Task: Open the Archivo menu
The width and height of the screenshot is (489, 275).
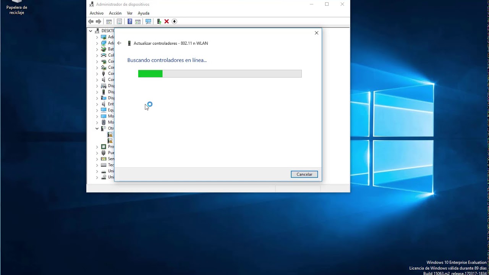Action: [x=97, y=13]
